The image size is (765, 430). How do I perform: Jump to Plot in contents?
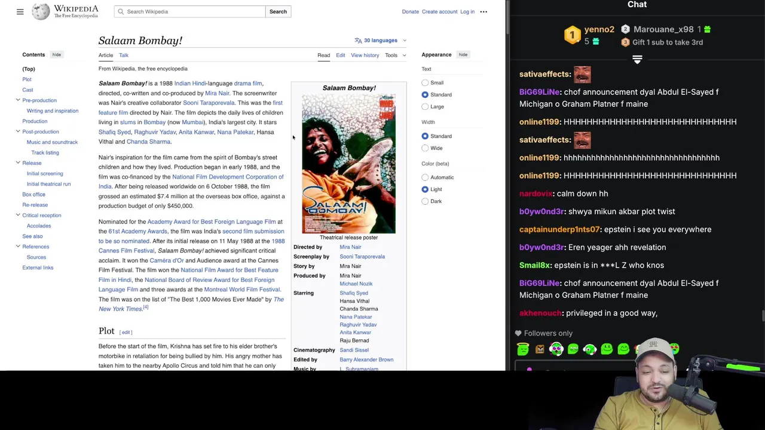[27, 79]
